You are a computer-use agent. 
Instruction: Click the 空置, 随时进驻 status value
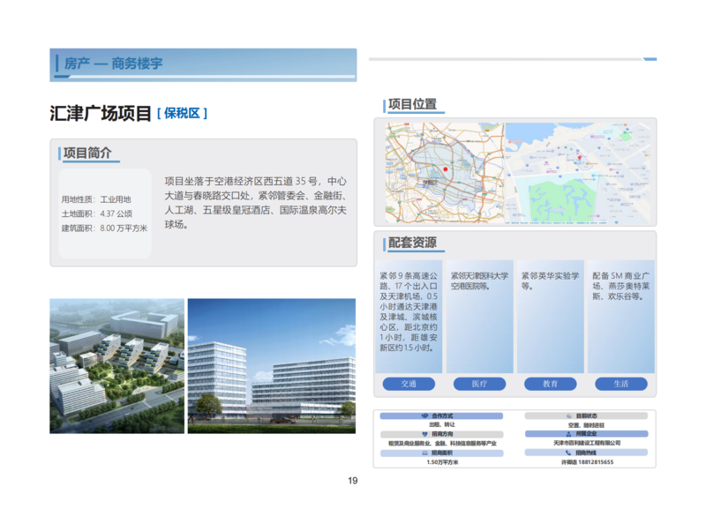(x=586, y=425)
